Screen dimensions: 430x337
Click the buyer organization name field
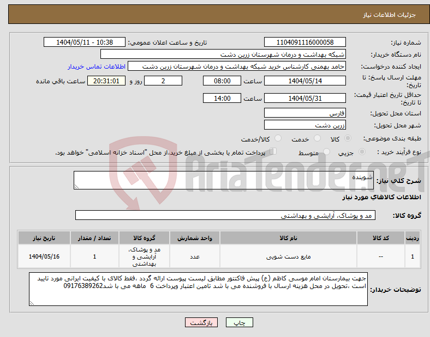point(223,54)
